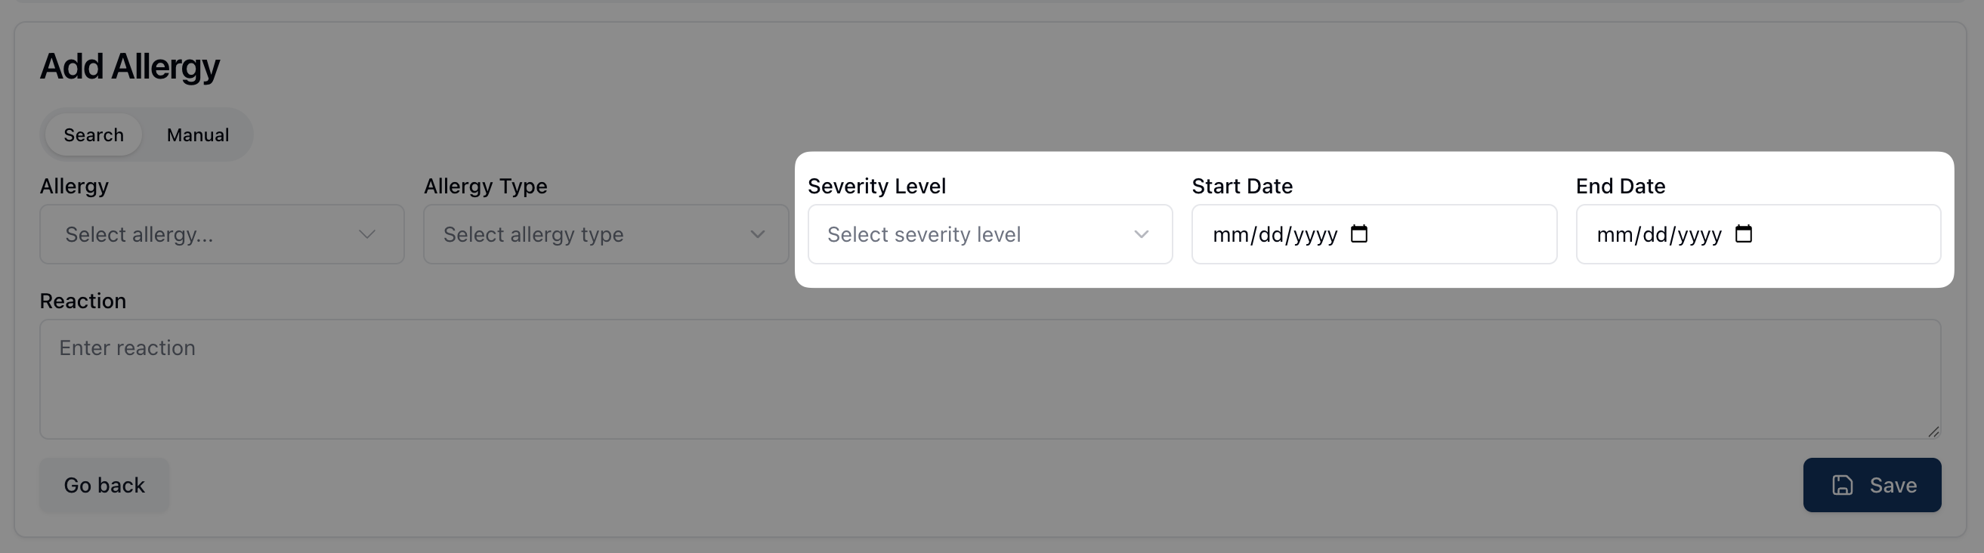Focus the Enter reaction text area
The height and width of the screenshot is (553, 1984).
pyautogui.click(x=990, y=379)
